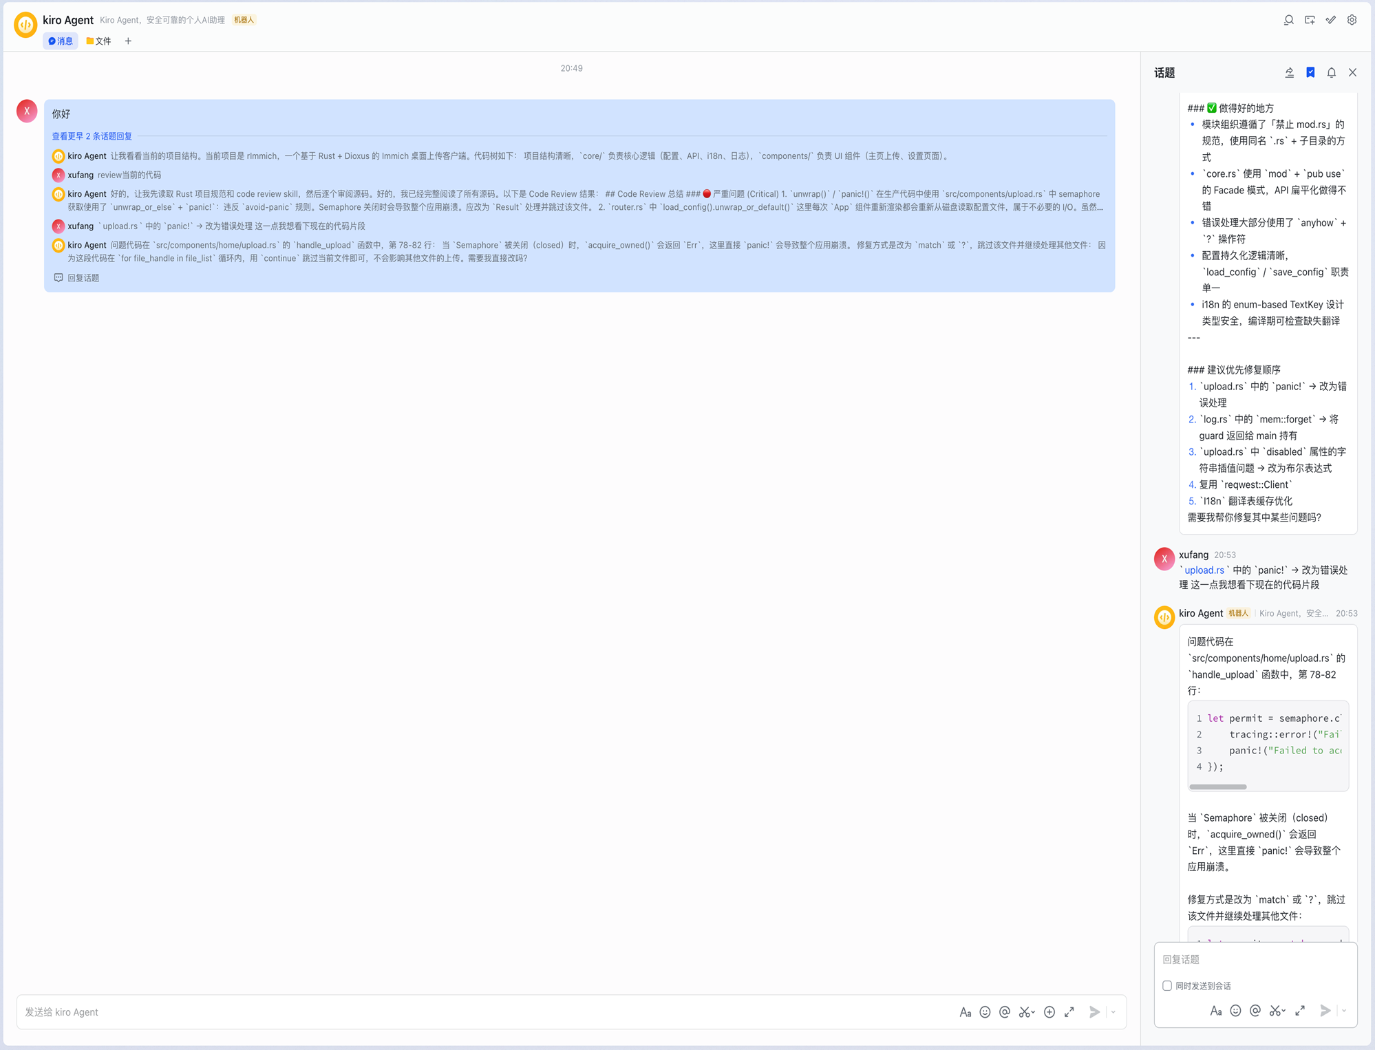Open the send options arrow in the topic reply box
Screen dimensions: 1375x1050
pos(1344,1010)
